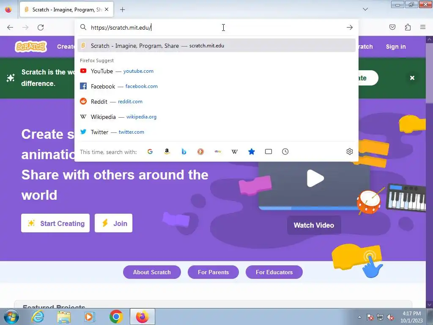Click the Watch Video button
This screenshot has height=325, width=433.
tap(314, 225)
